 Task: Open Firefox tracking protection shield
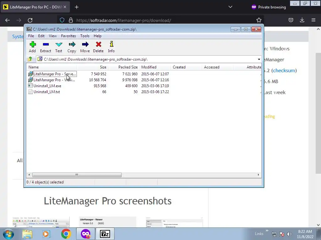pyautogui.click(x=62, y=20)
